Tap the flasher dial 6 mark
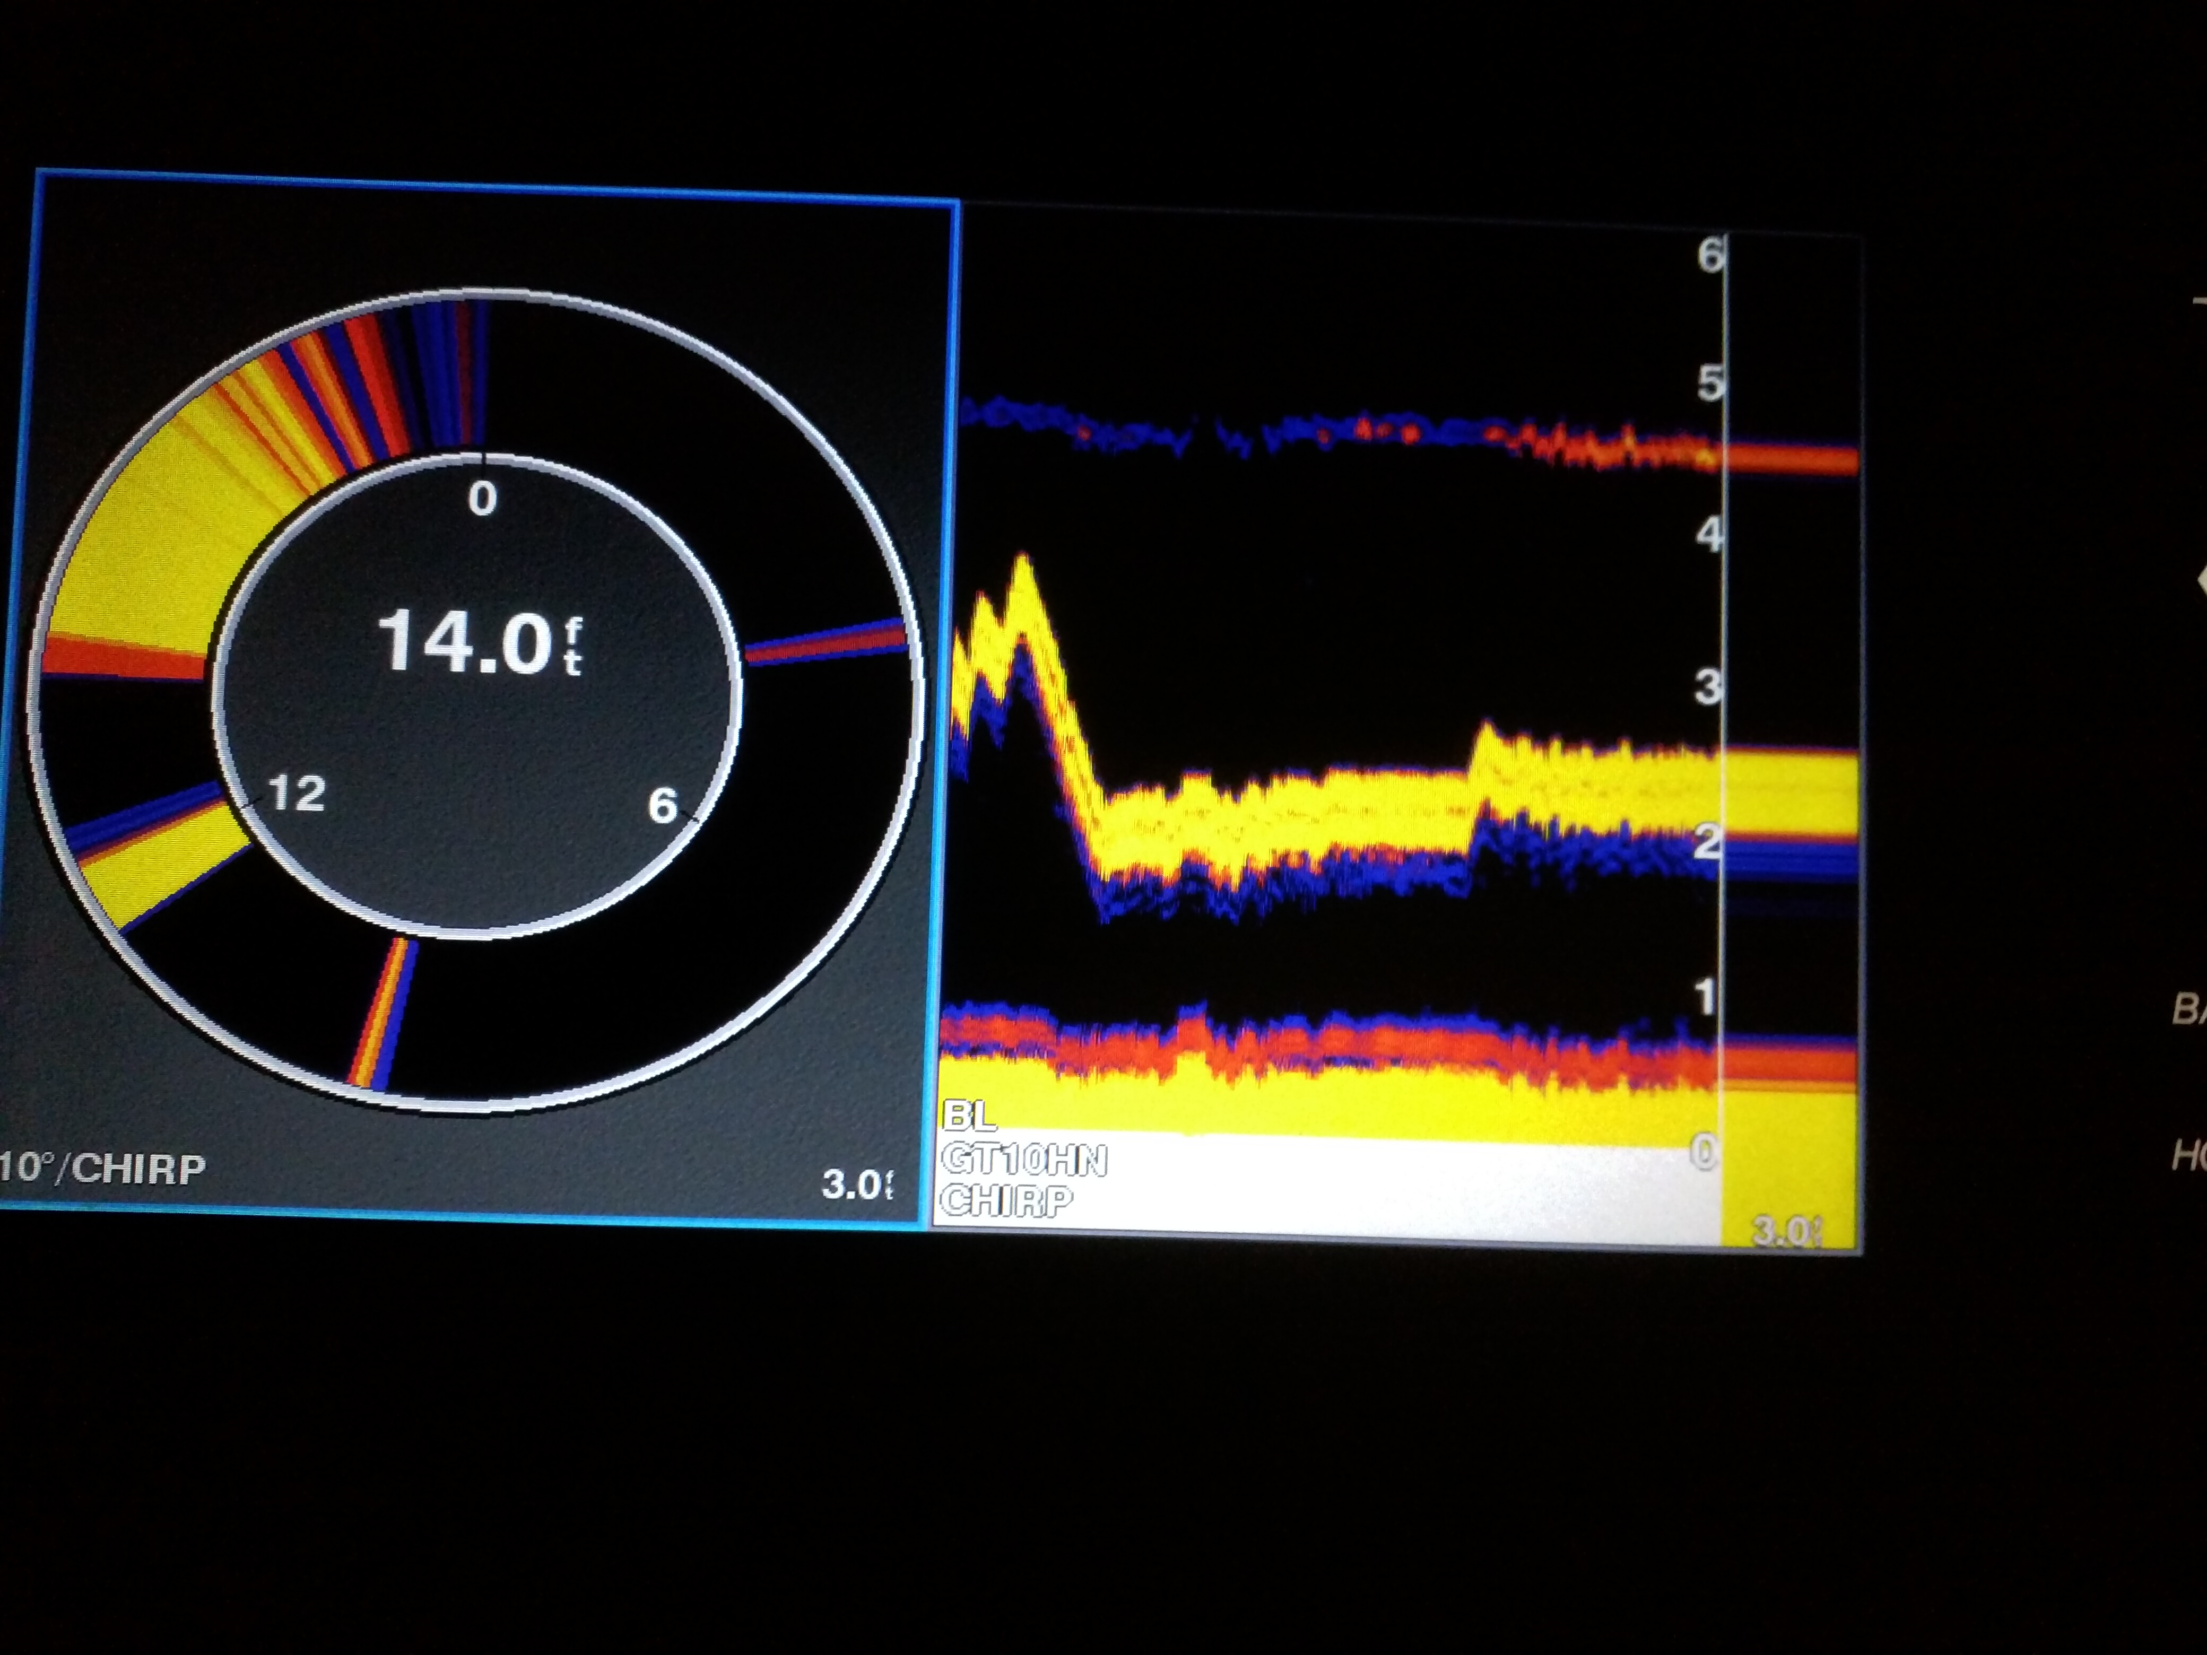The height and width of the screenshot is (1655, 2207). (664, 806)
